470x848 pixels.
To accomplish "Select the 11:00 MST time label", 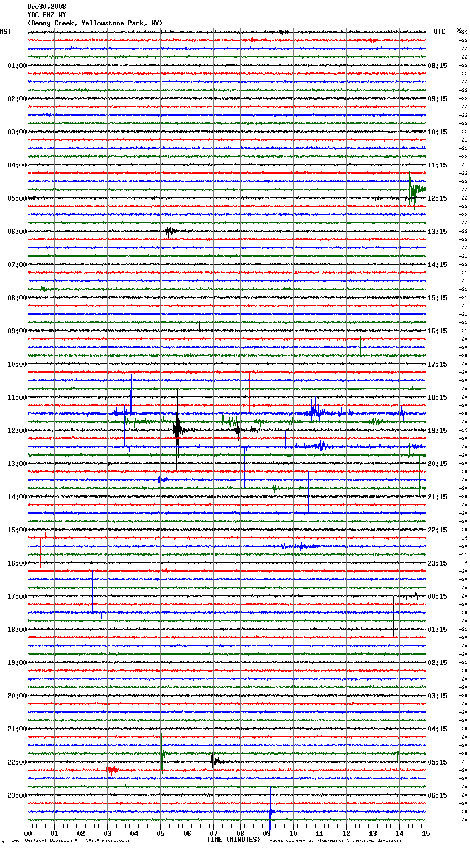I will (x=17, y=397).
